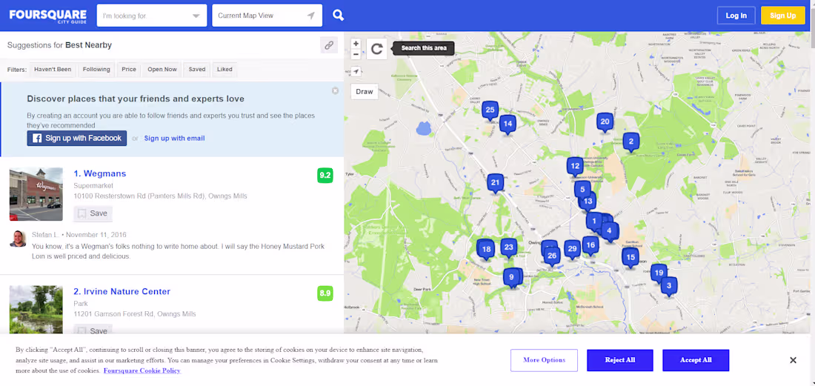The image size is (815, 386).
Task: Select map pin 9
Action: pos(511,277)
